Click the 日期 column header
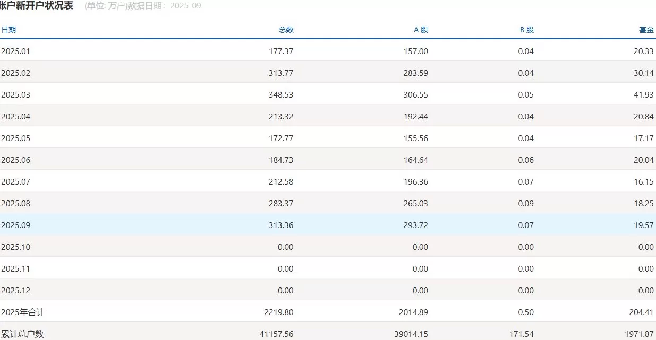656x340 pixels. point(8,30)
